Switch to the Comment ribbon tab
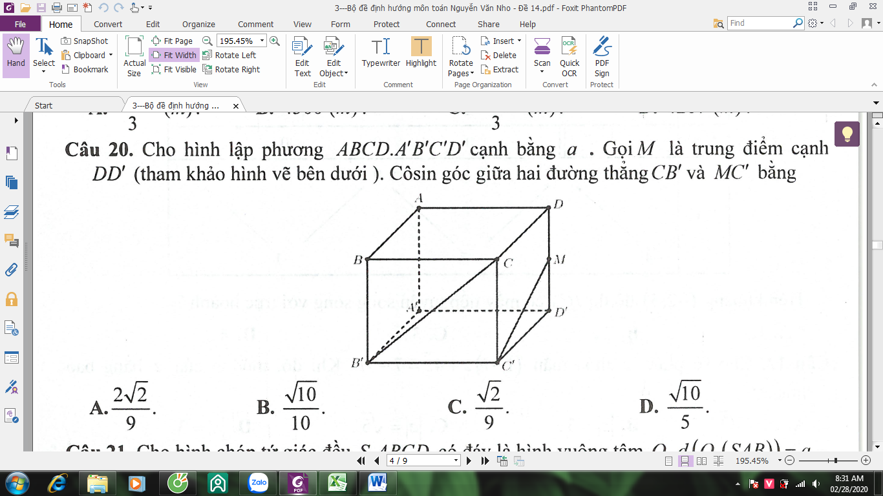The image size is (883, 496). coord(255,24)
